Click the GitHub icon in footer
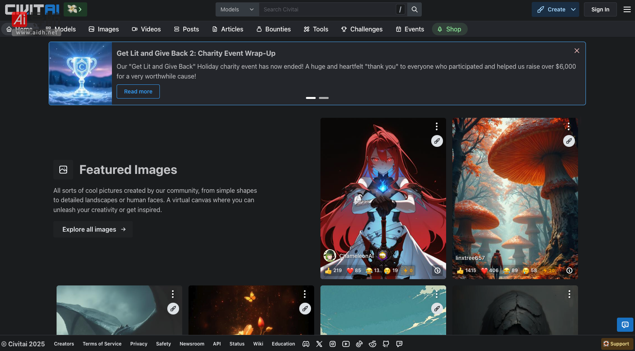This screenshot has width=635, height=351. coord(386,344)
